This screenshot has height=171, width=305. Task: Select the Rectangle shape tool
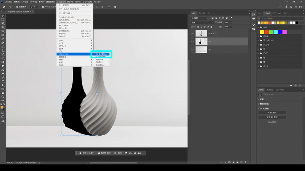pyautogui.click(x=3, y=89)
